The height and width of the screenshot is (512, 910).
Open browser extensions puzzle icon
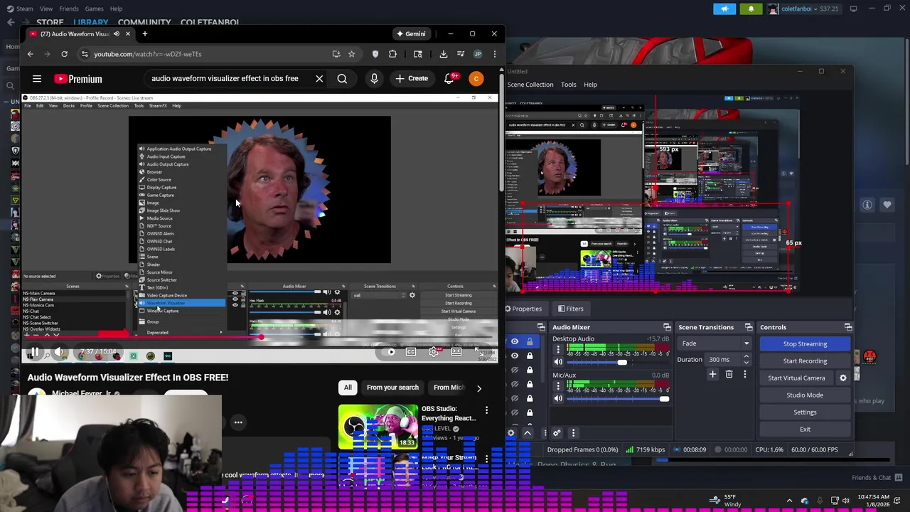[x=392, y=54]
